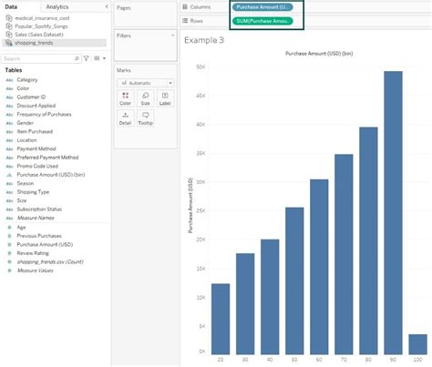Viewport: 432px width, 367px height.
Task: Open the Detail marks card
Action: coord(125,118)
